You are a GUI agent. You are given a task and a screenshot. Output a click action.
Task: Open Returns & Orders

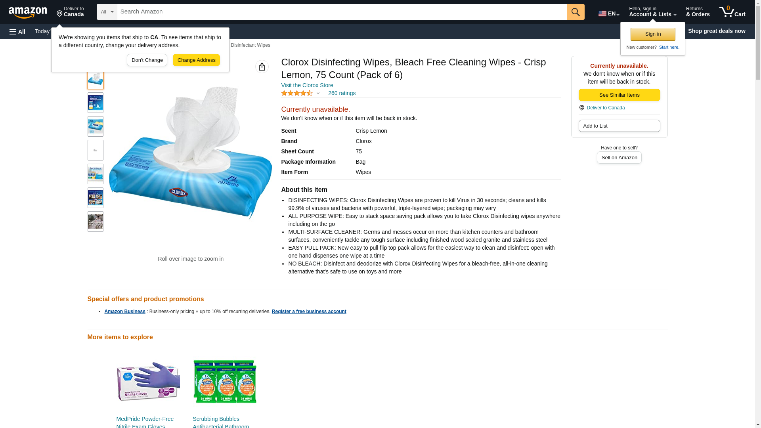pos(698,11)
